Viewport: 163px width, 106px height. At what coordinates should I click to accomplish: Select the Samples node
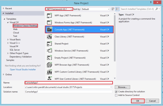click(x=10, y=60)
